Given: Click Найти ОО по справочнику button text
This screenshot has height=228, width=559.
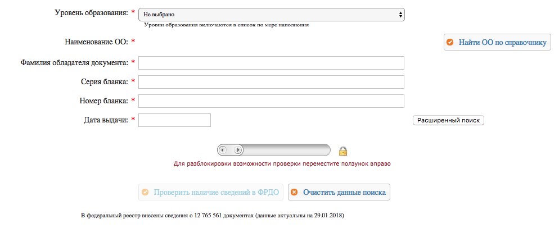Looking at the screenshot, I should coord(502,42).
